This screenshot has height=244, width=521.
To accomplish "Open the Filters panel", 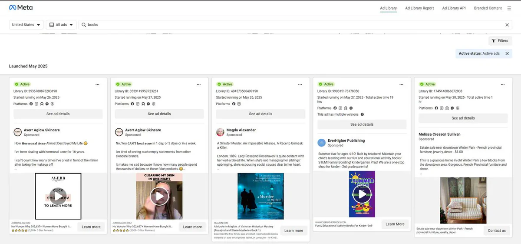I will click(500, 41).
